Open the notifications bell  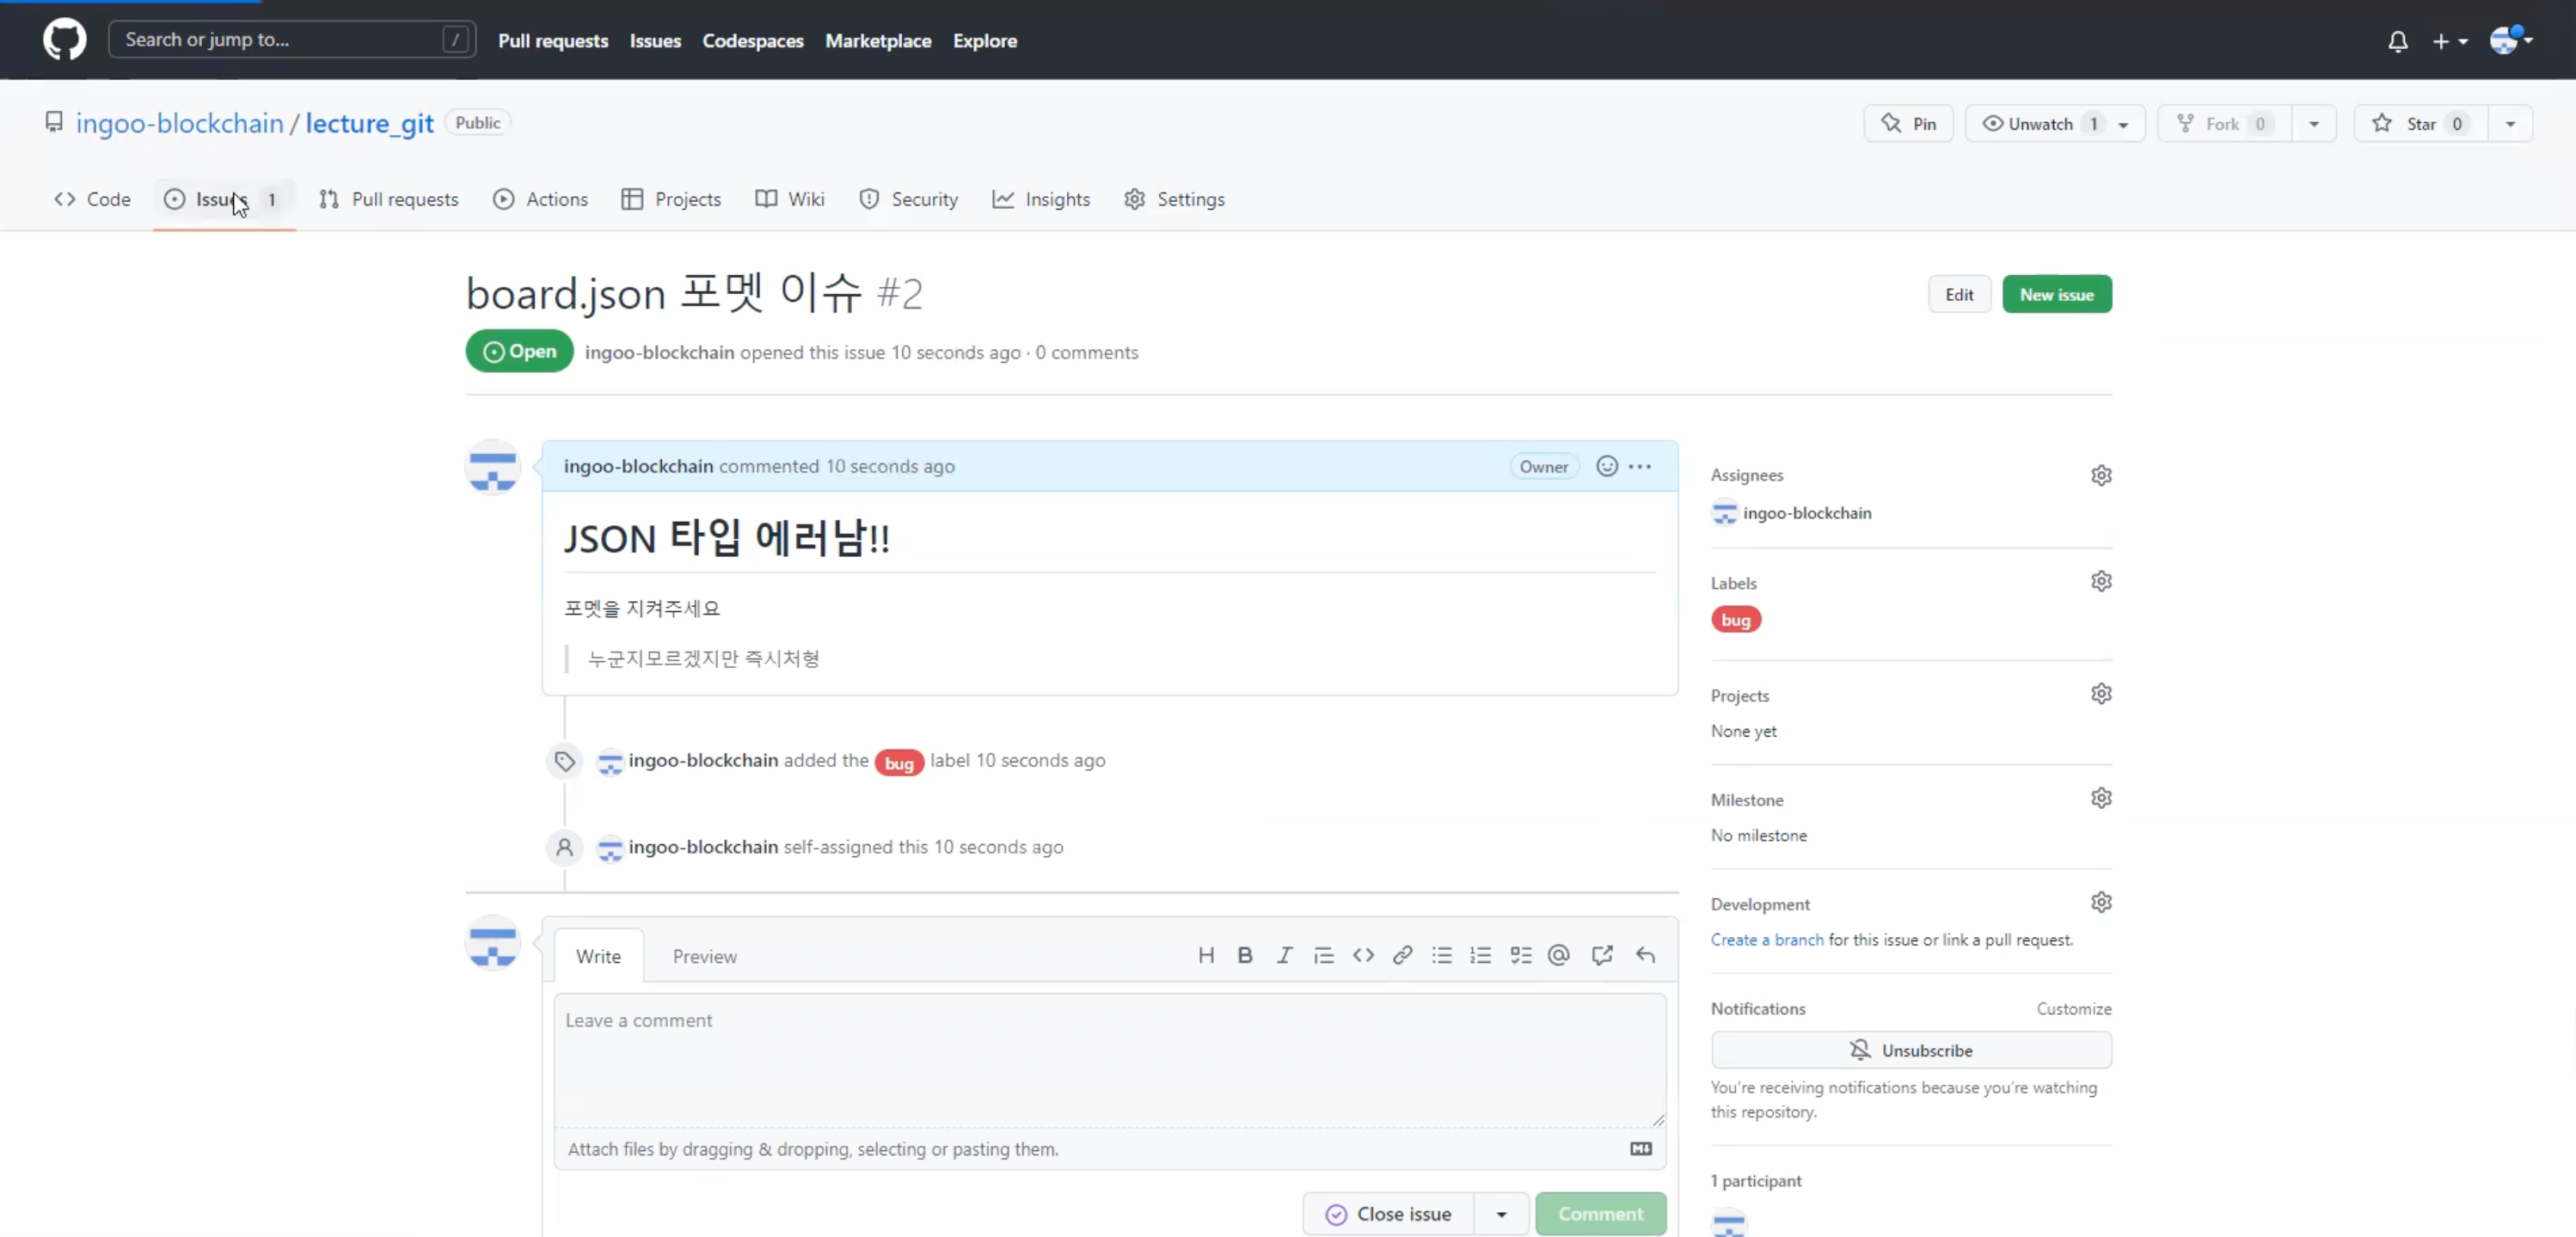click(2397, 41)
